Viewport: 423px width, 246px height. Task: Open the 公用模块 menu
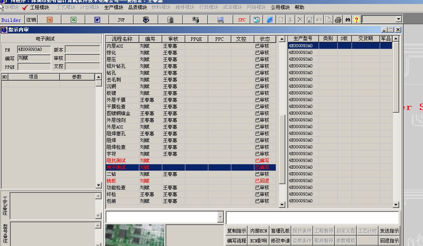coord(280,8)
